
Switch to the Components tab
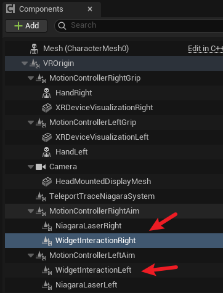(41, 9)
